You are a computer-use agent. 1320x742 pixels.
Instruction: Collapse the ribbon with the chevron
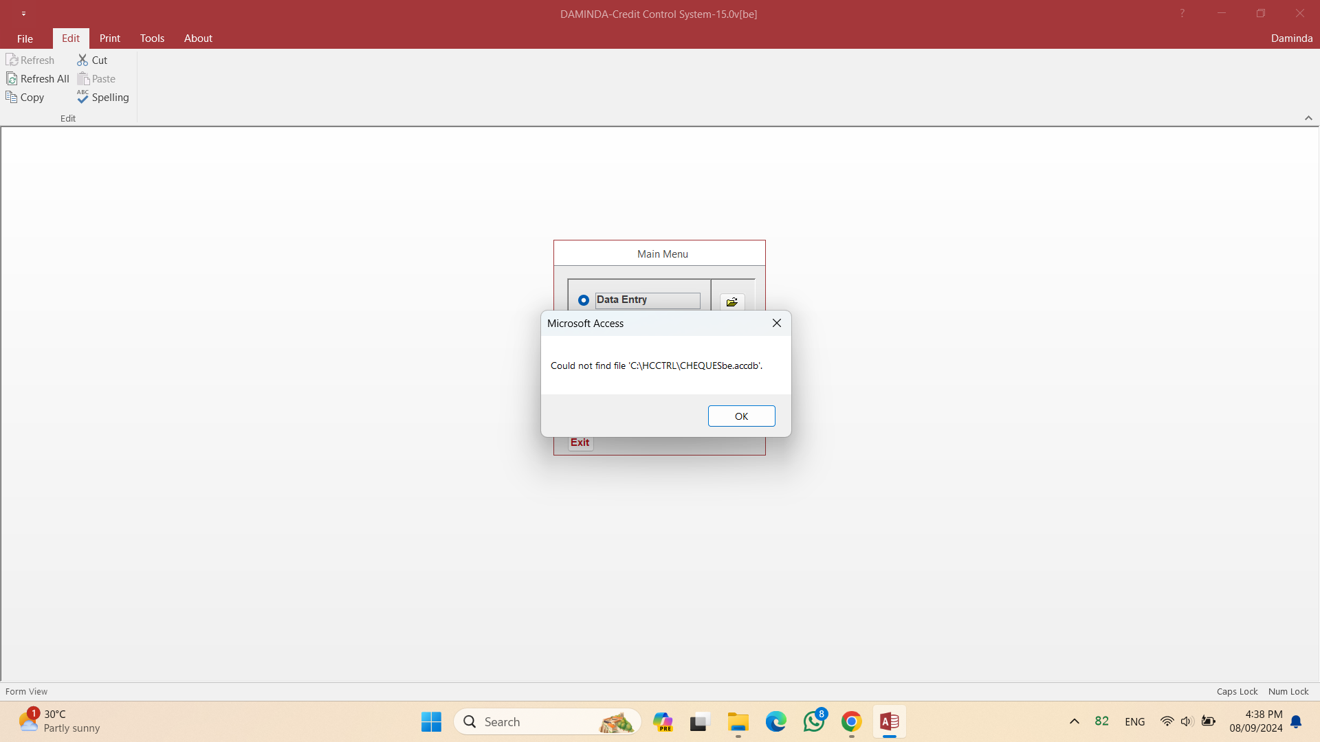pyautogui.click(x=1308, y=118)
